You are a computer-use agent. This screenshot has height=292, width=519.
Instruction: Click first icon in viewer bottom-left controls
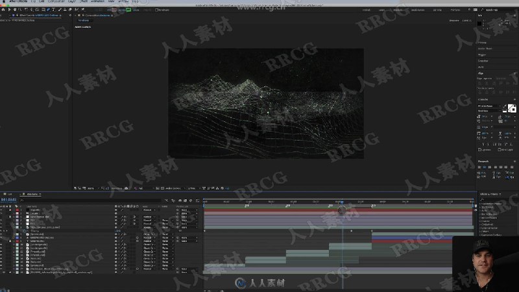pos(75,188)
